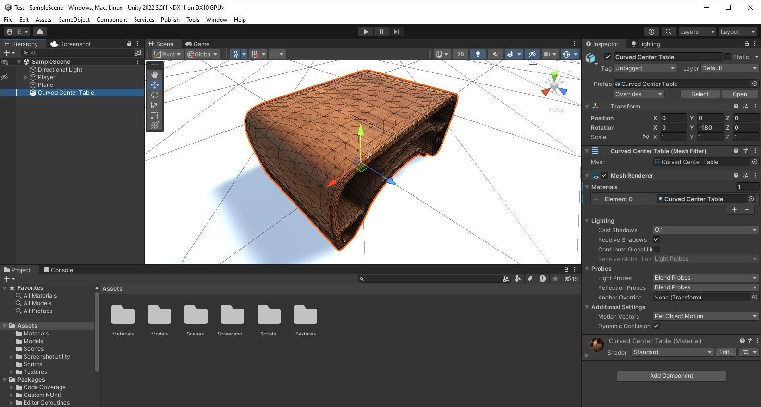
Task: Toggle hidden packages count icon
Action: click(x=571, y=279)
